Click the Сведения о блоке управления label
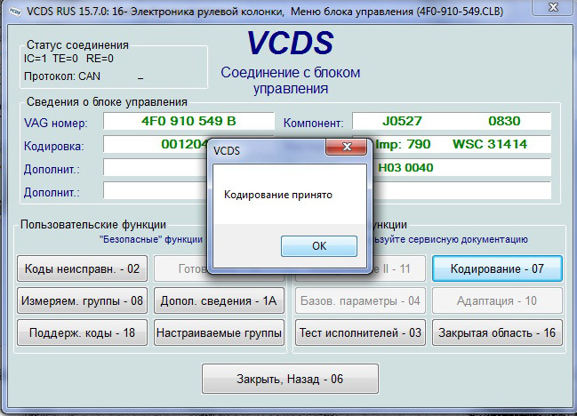The height and width of the screenshot is (416, 577). pyautogui.click(x=107, y=102)
